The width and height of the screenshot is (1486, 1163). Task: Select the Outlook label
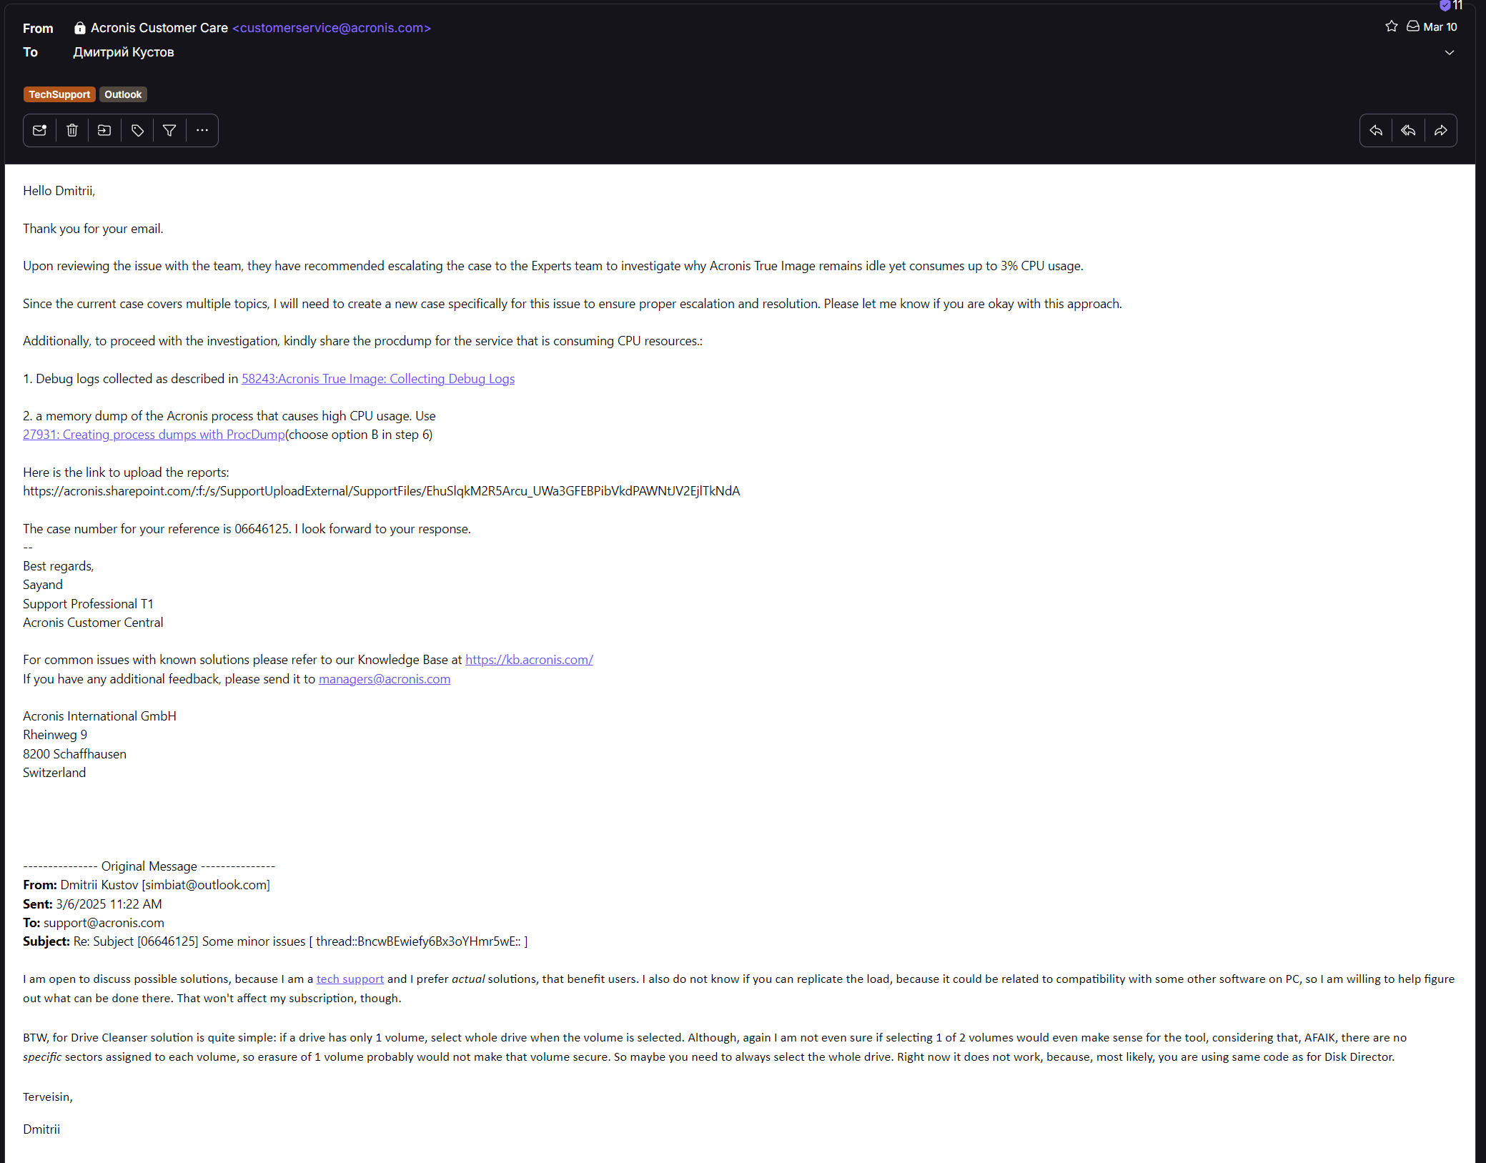click(x=123, y=94)
